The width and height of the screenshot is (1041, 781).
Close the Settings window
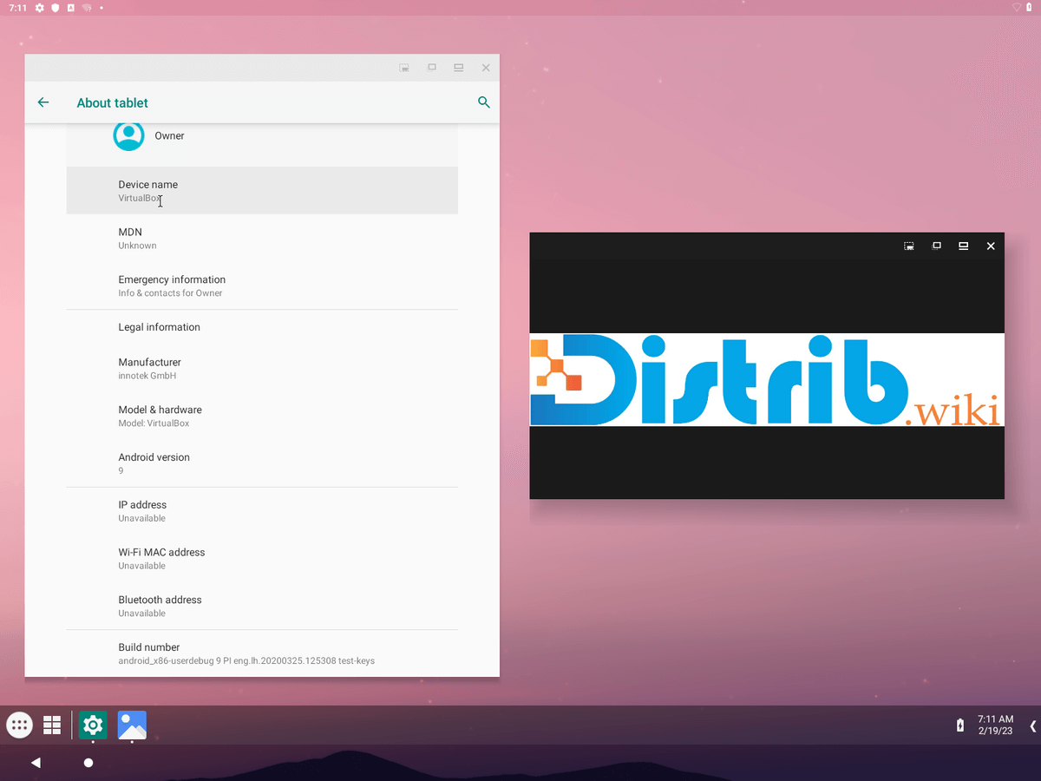tap(486, 68)
